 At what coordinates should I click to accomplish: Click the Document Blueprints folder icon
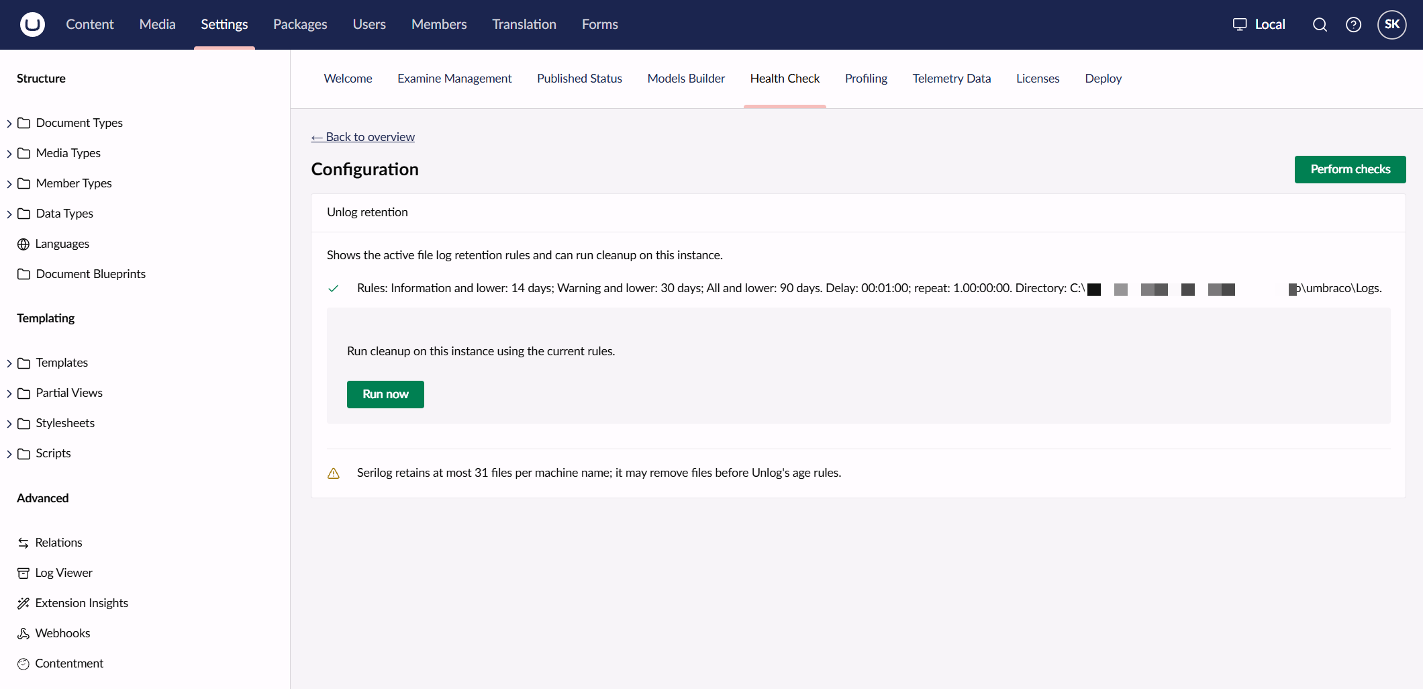point(24,274)
